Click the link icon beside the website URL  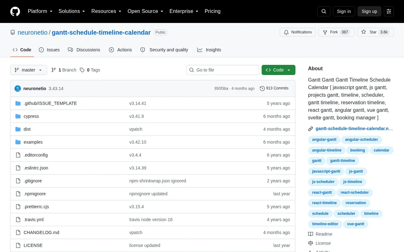click(x=311, y=129)
